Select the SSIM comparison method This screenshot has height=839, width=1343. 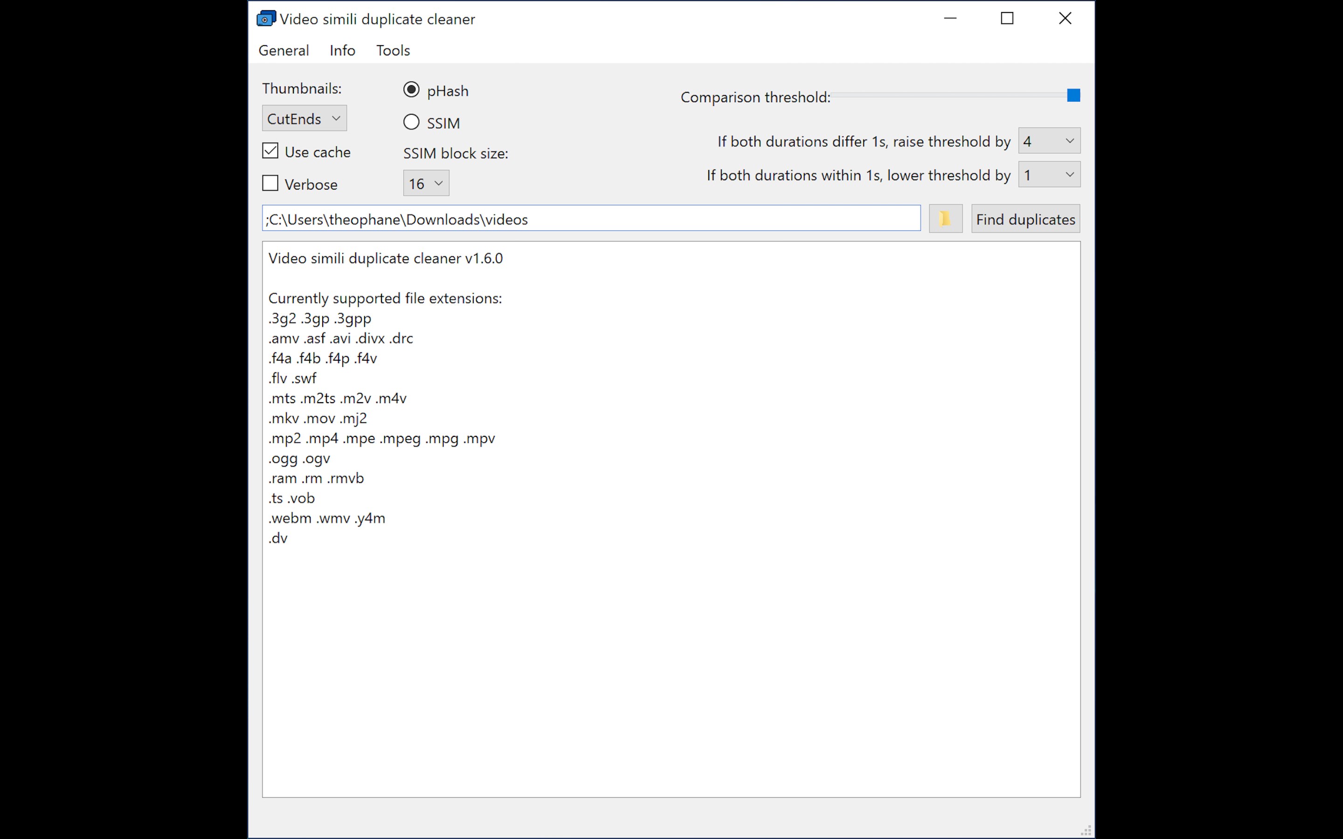tap(411, 122)
